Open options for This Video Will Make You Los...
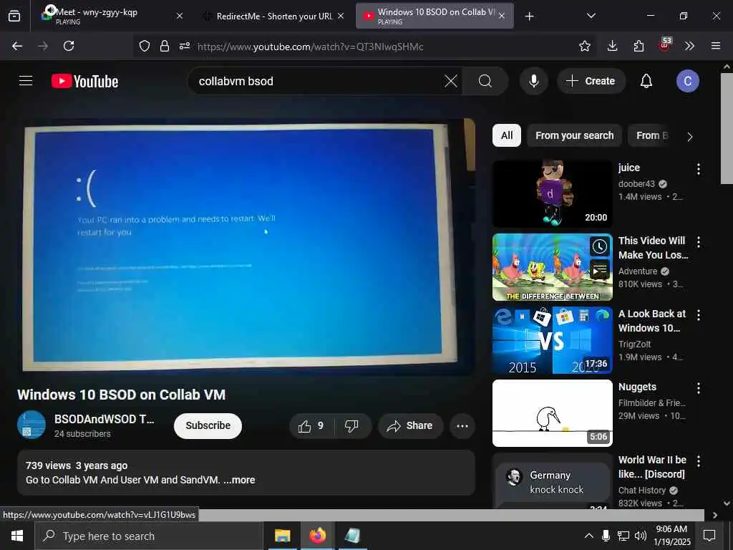 click(x=699, y=242)
